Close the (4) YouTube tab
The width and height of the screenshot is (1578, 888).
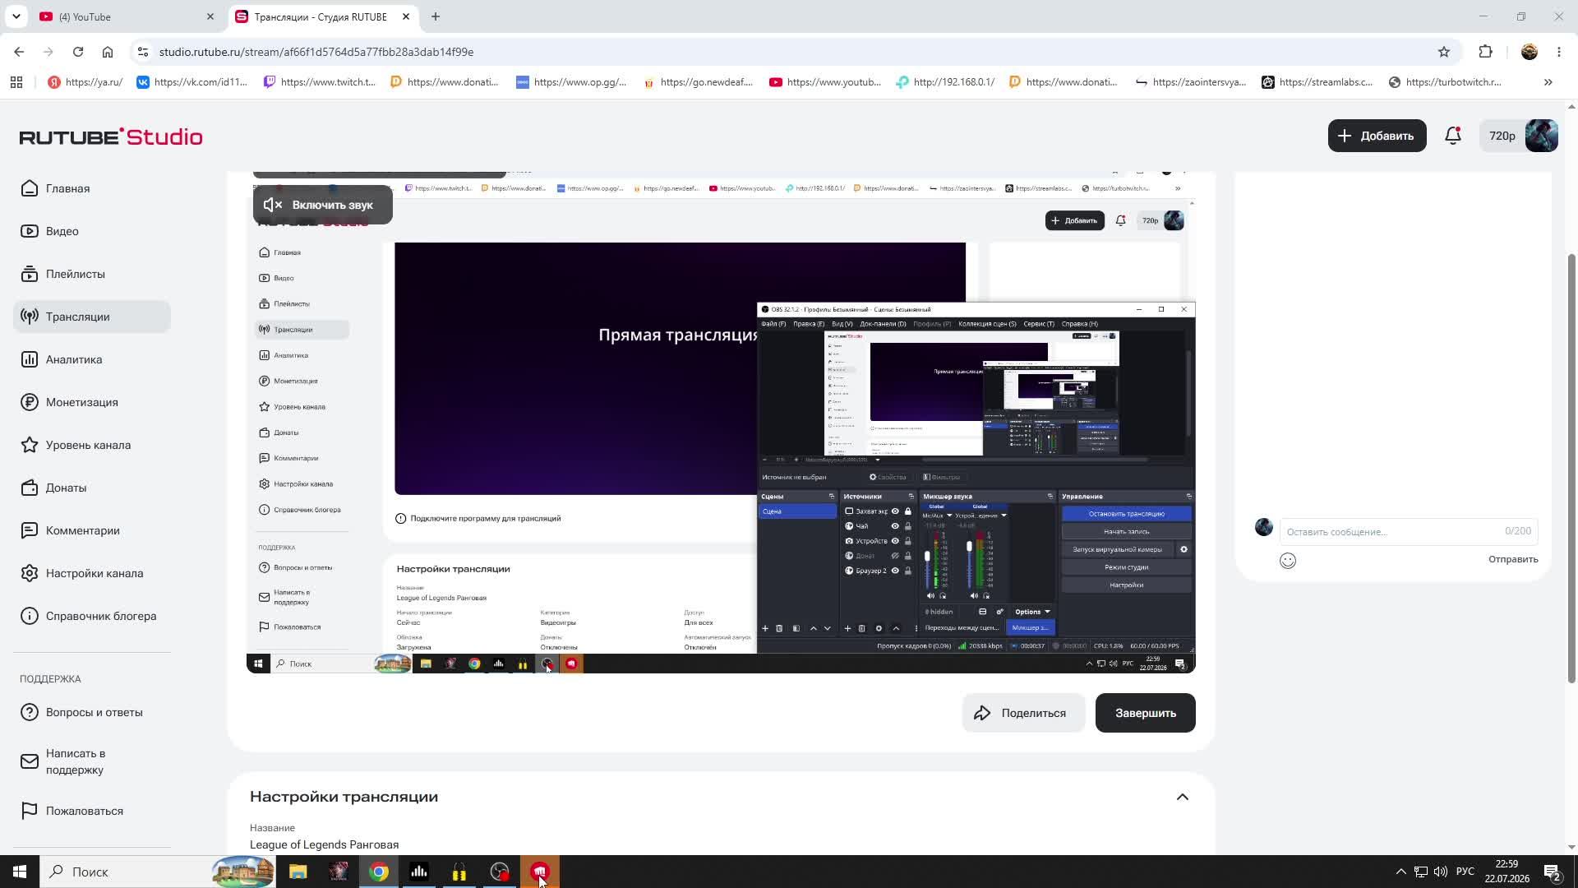pos(210,16)
